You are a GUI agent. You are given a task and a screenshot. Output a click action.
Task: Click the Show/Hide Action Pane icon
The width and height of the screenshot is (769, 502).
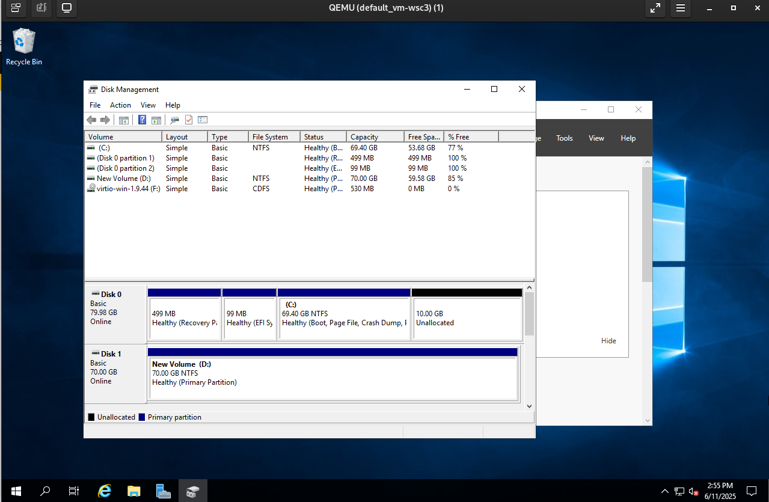pyautogui.click(x=156, y=120)
